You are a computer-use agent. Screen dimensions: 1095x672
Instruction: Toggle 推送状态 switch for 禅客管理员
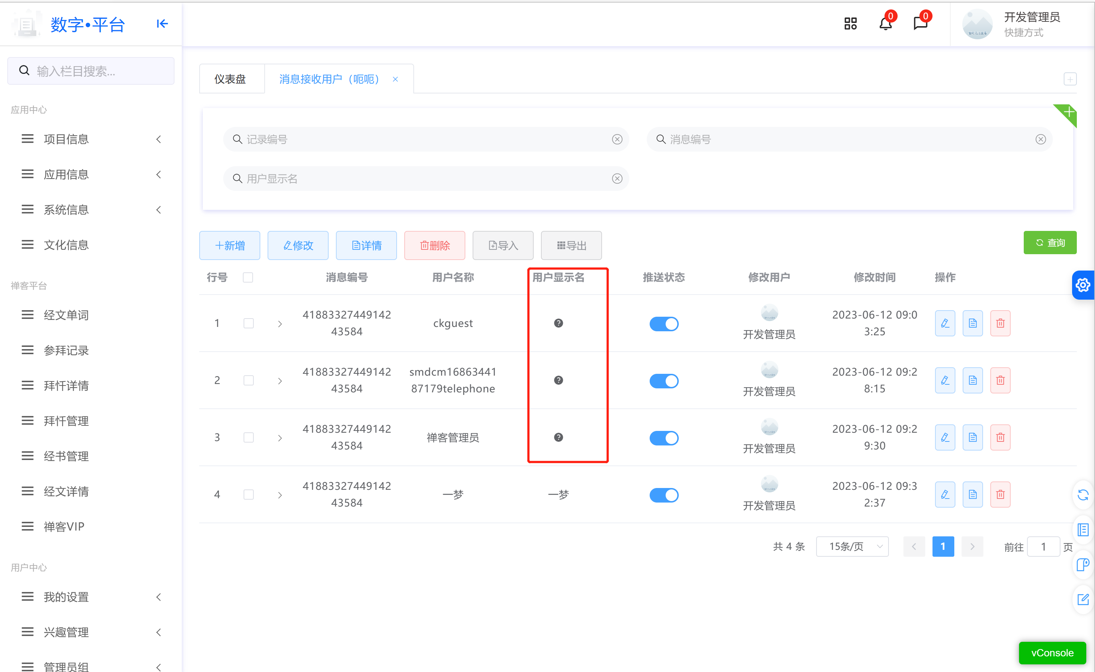pos(663,438)
